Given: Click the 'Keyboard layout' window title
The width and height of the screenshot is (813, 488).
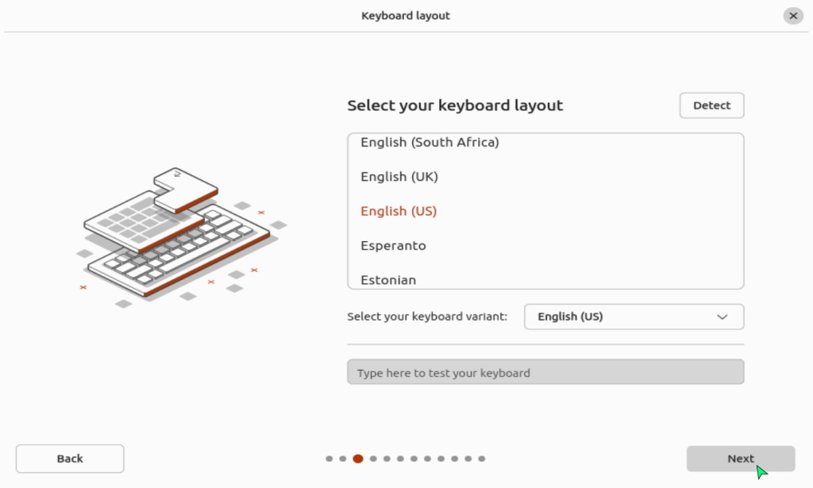Looking at the screenshot, I should (406, 16).
